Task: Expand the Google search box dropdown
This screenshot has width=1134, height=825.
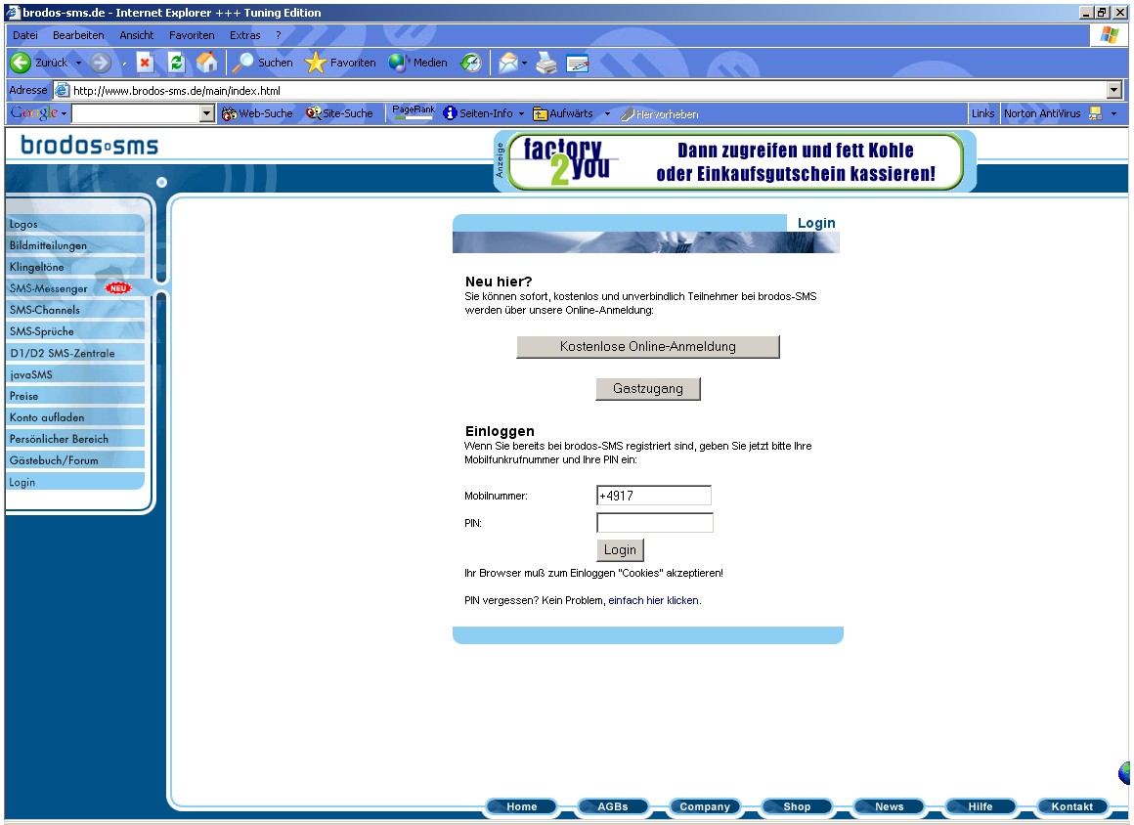Action: (x=207, y=113)
